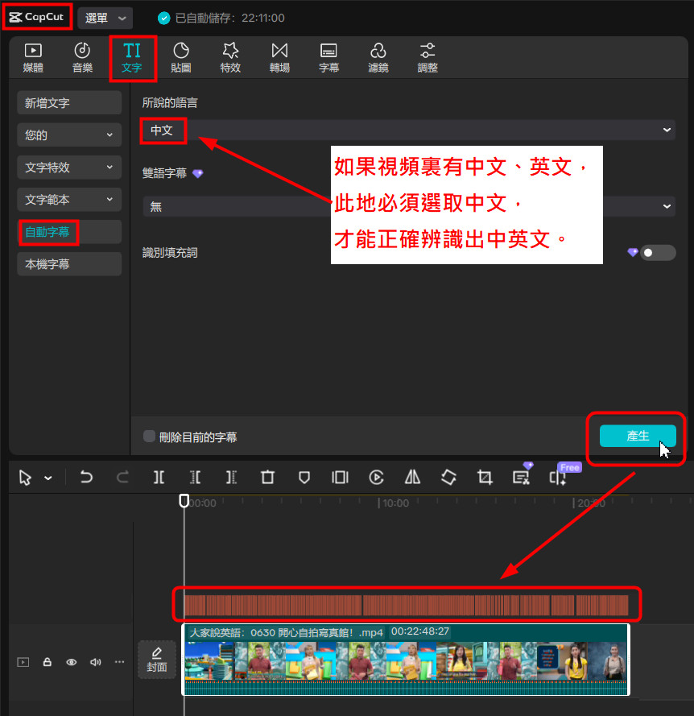
Task: Open the 選單 menu
Action: (105, 18)
